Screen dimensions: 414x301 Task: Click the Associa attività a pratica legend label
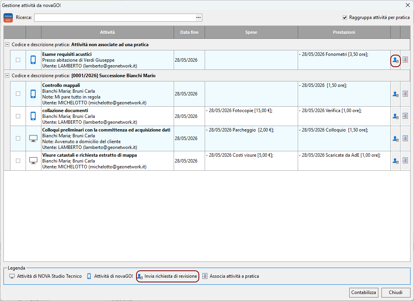tap(234, 276)
